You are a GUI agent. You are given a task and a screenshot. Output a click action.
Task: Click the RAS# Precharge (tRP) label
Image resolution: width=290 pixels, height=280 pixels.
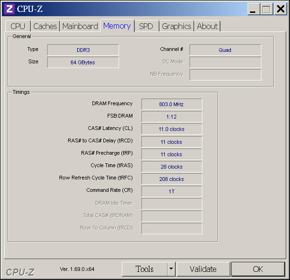pos(107,153)
